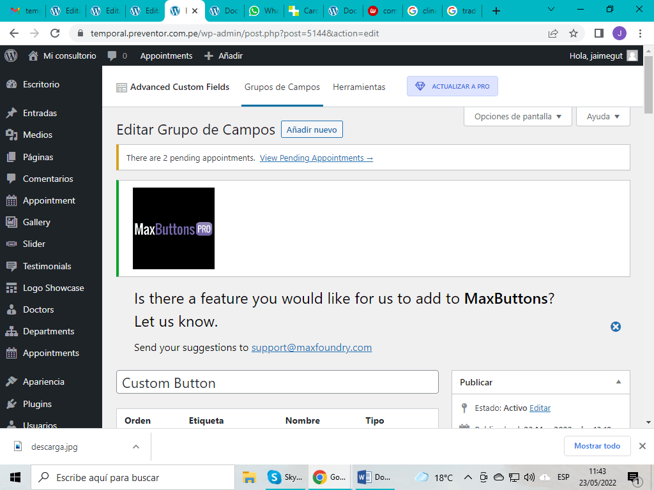
Task: Open Escritorio in the sidebar
Action: click(41, 84)
